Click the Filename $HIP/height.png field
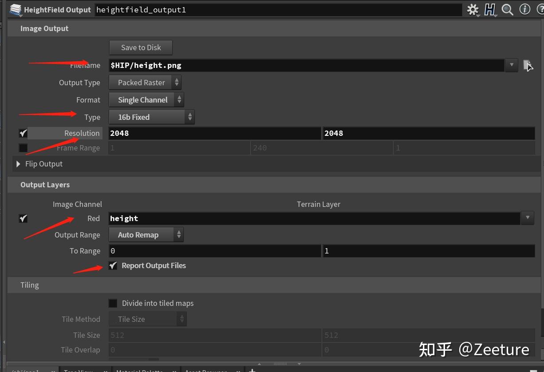 pyautogui.click(x=307, y=65)
